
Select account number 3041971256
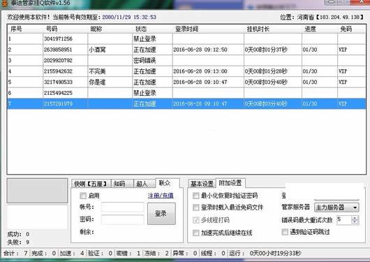pos(58,38)
